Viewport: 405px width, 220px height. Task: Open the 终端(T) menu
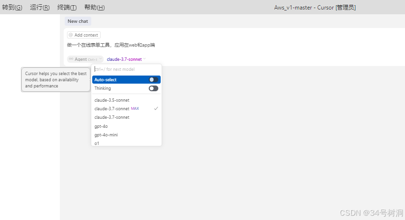[x=67, y=8]
